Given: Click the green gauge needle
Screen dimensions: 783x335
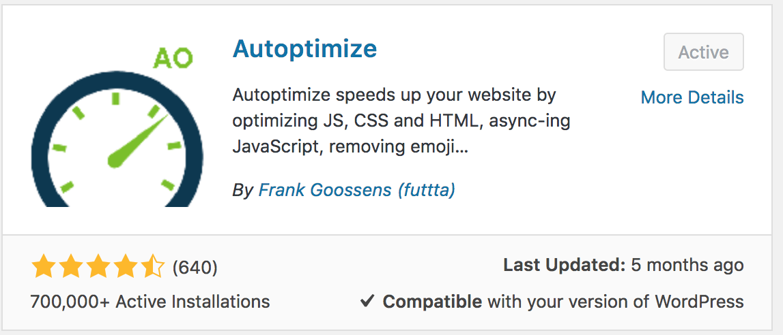Looking at the screenshot, I should click(138, 142).
